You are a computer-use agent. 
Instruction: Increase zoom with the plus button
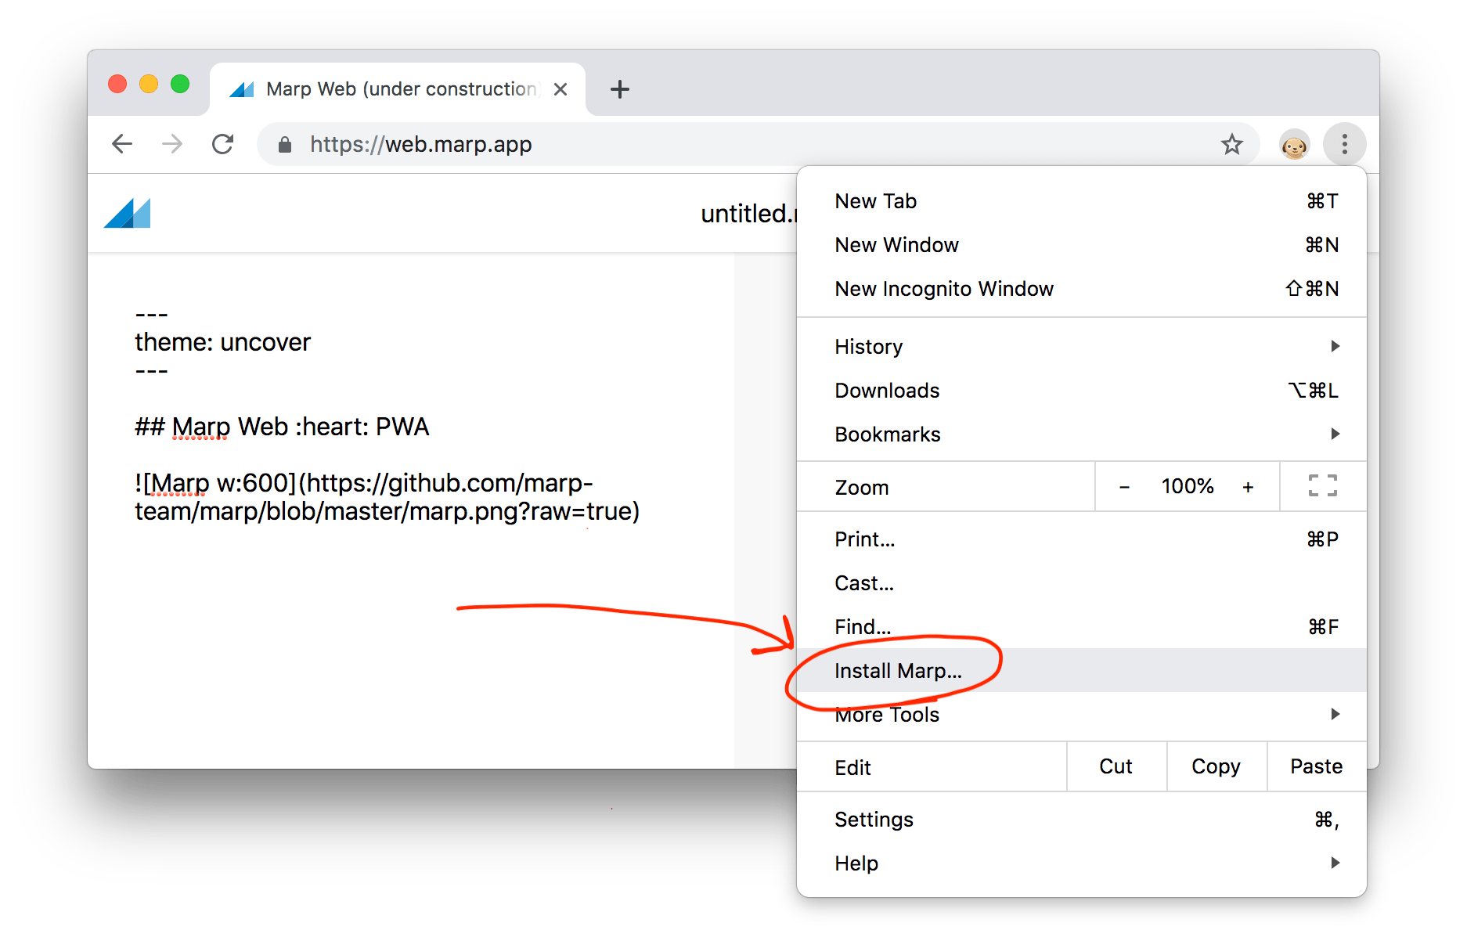click(x=1248, y=487)
